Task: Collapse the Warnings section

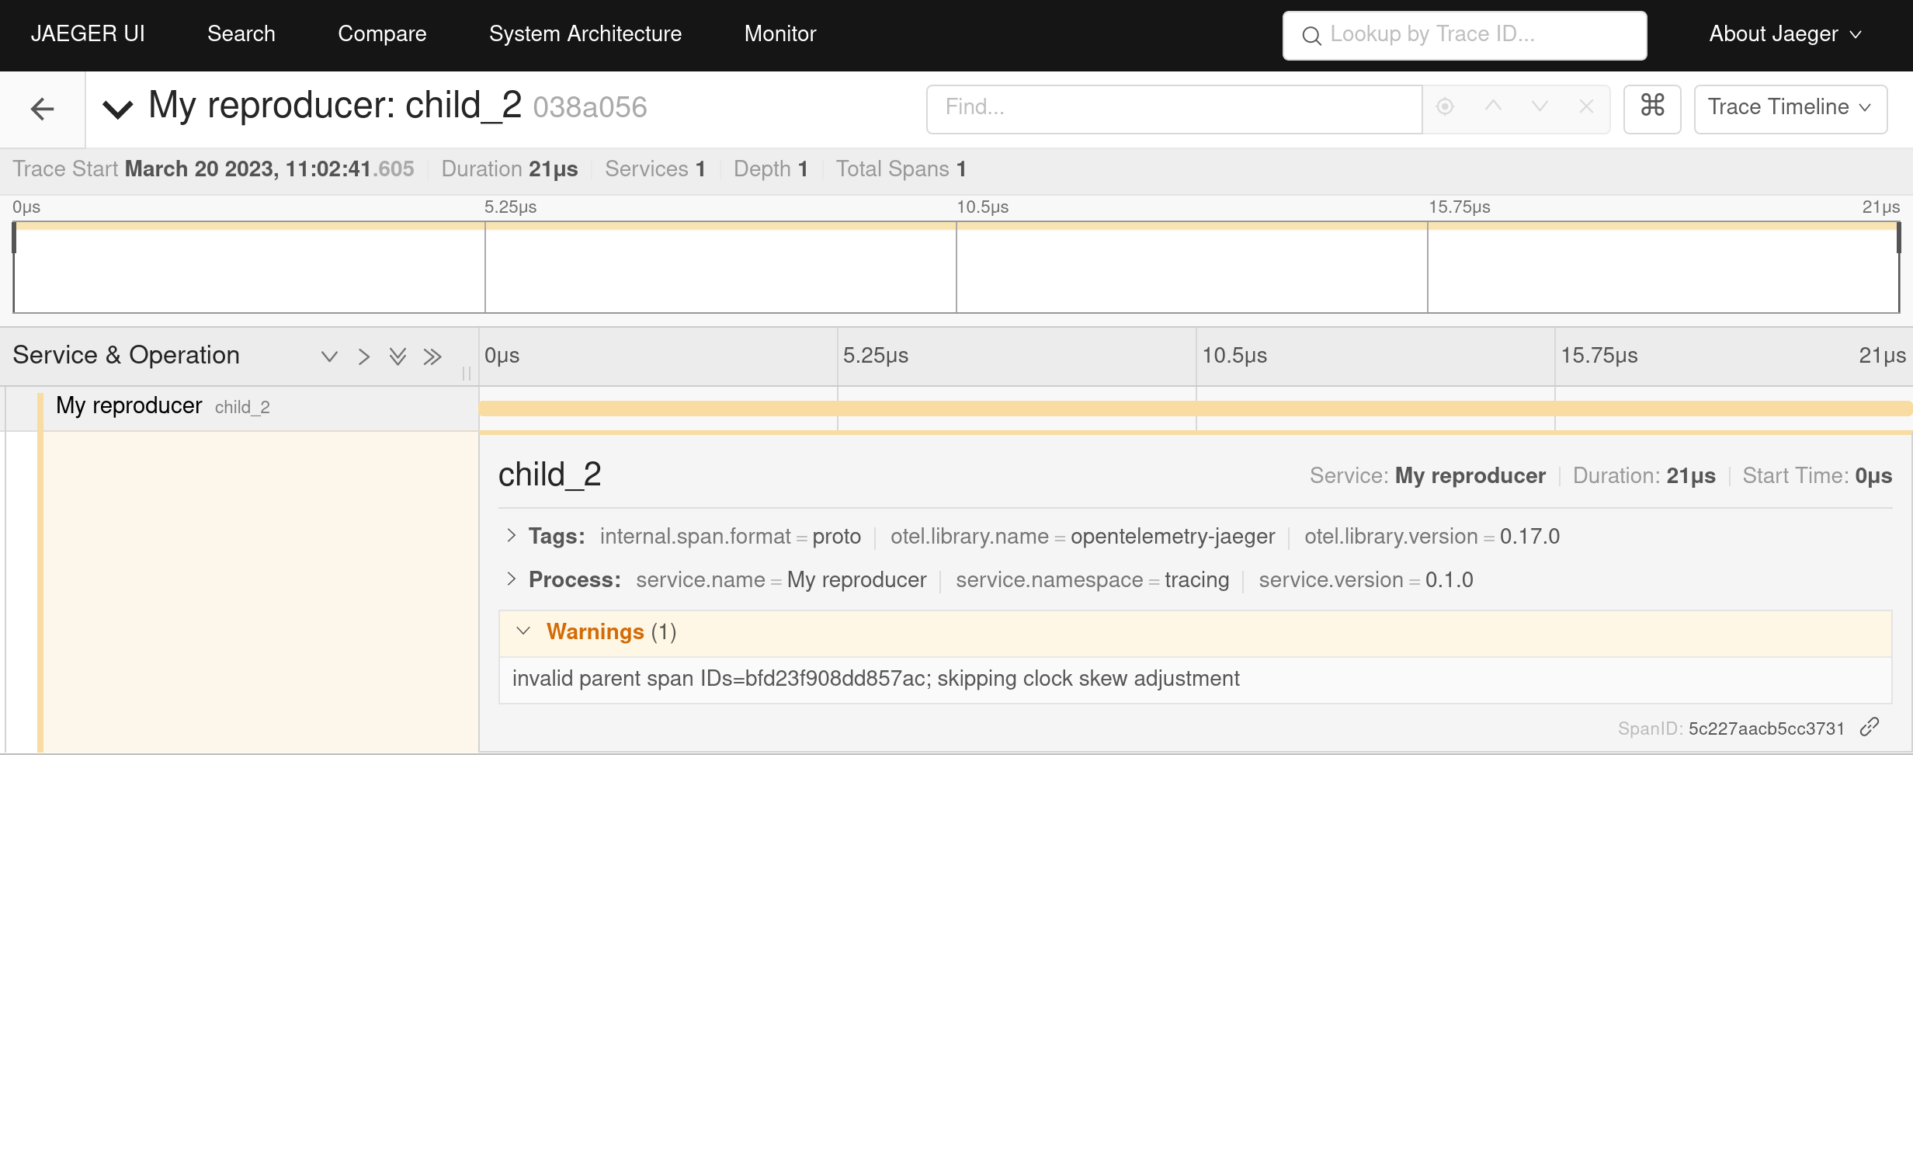Action: pos(524,631)
